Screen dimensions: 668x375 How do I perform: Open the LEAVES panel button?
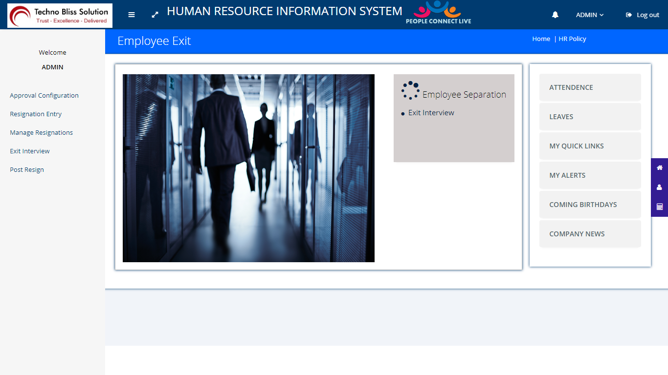590,117
